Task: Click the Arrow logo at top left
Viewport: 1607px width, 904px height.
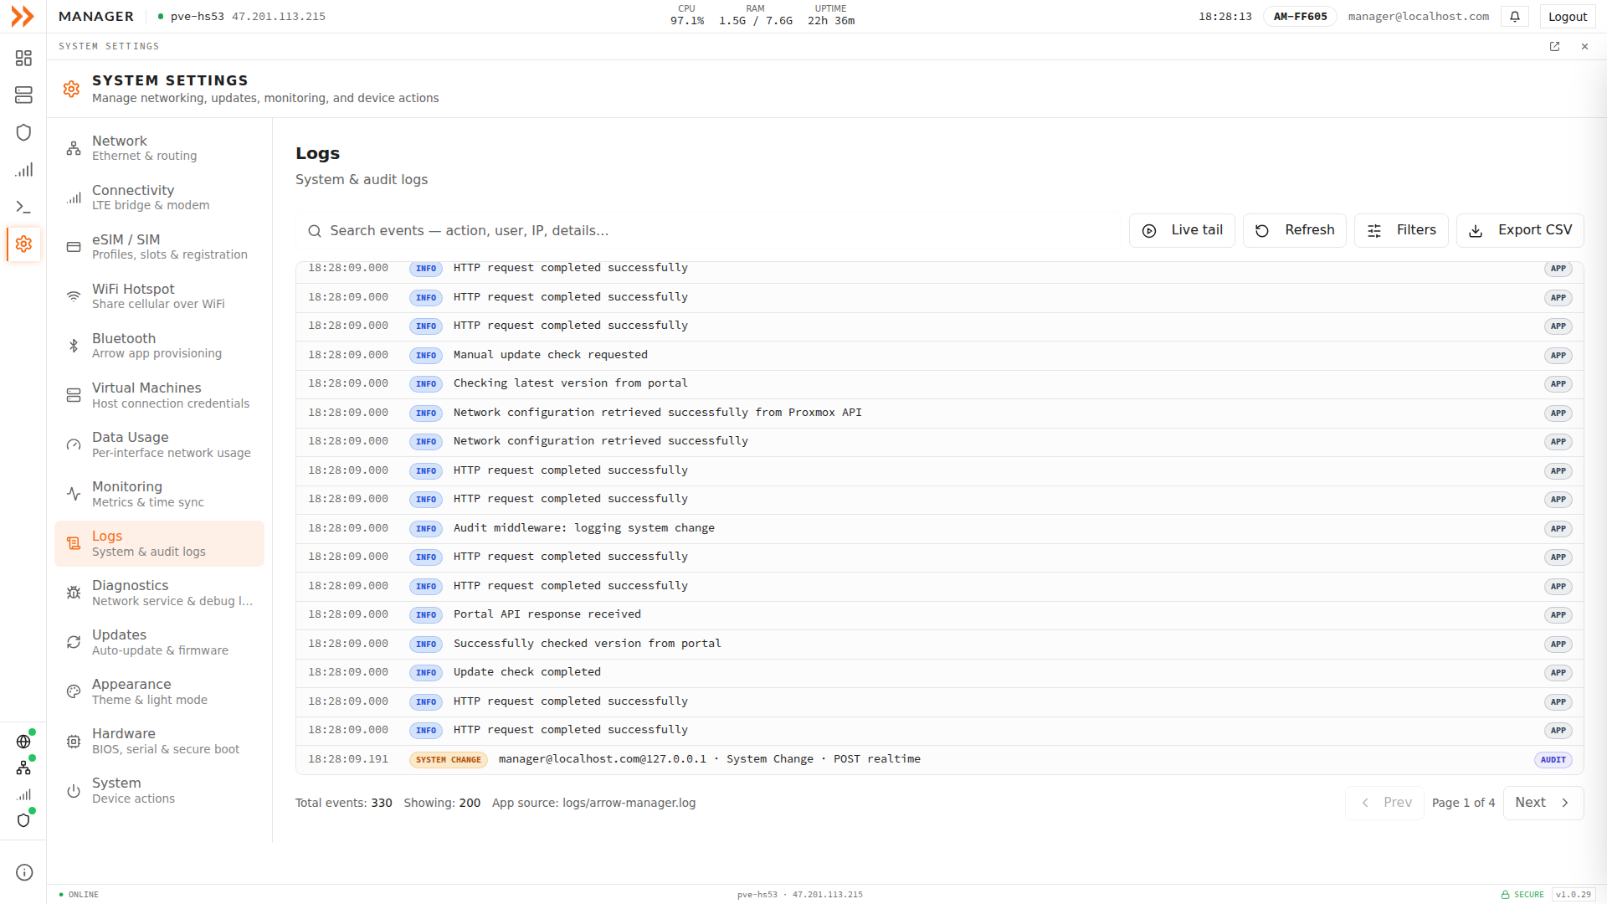Action: pos(23,17)
